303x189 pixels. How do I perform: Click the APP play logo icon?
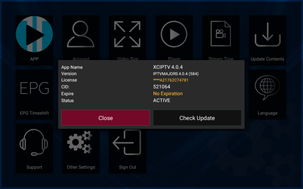[34, 34]
